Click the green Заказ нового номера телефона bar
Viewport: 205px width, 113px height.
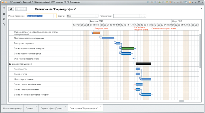pos(127,48)
